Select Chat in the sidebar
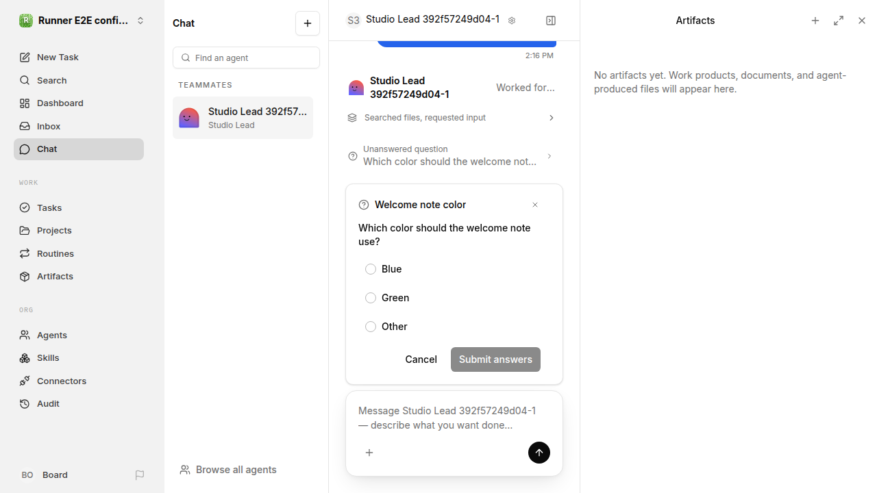 (79, 149)
